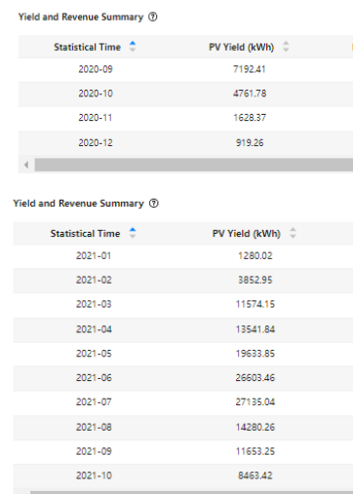This screenshot has width=353, height=494.
Task: Sort lower table by PV Yield arrows
Action: [293, 233]
